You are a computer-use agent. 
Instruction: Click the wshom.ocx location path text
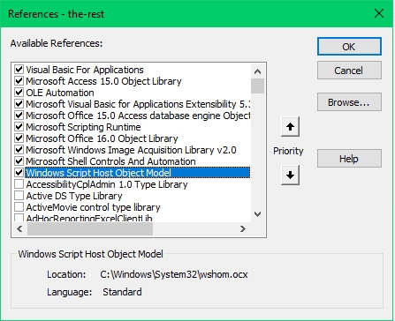click(x=174, y=274)
